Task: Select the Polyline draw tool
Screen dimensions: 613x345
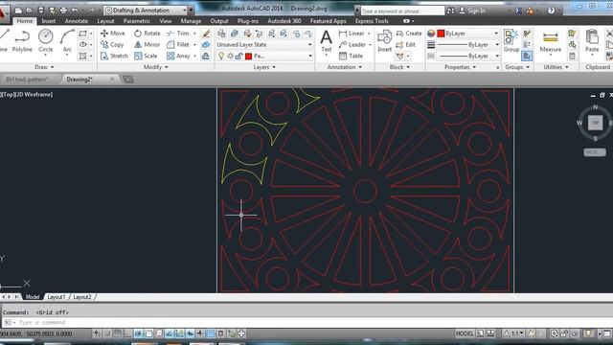Action: pos(22,41)
